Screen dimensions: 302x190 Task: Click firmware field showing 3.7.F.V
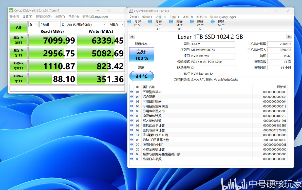coord(213,44)
